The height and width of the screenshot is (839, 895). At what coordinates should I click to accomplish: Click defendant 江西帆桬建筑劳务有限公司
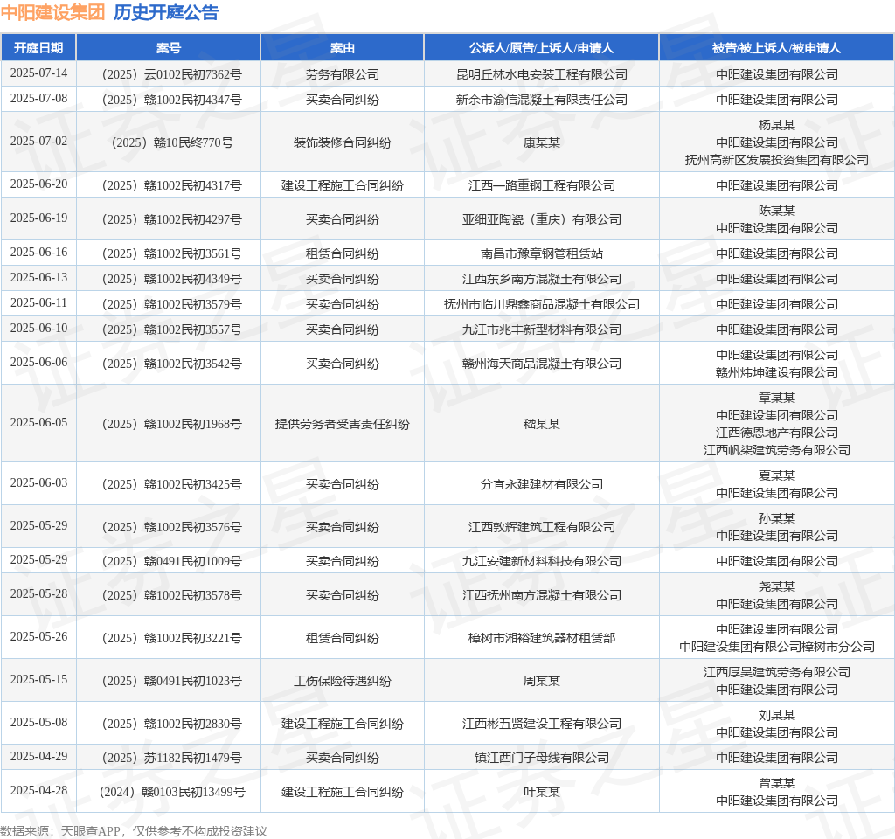pos(777,450)
